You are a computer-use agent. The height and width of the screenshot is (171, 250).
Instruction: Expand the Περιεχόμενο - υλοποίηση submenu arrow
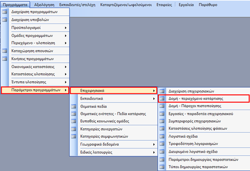tap(66, 43)
